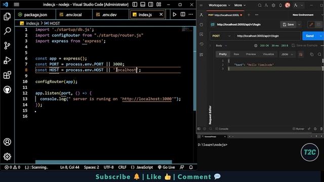Open the Manage gear in VS Code
Image resolution: width=324 pixels, height=182 pixels.
tap(7, 157)
